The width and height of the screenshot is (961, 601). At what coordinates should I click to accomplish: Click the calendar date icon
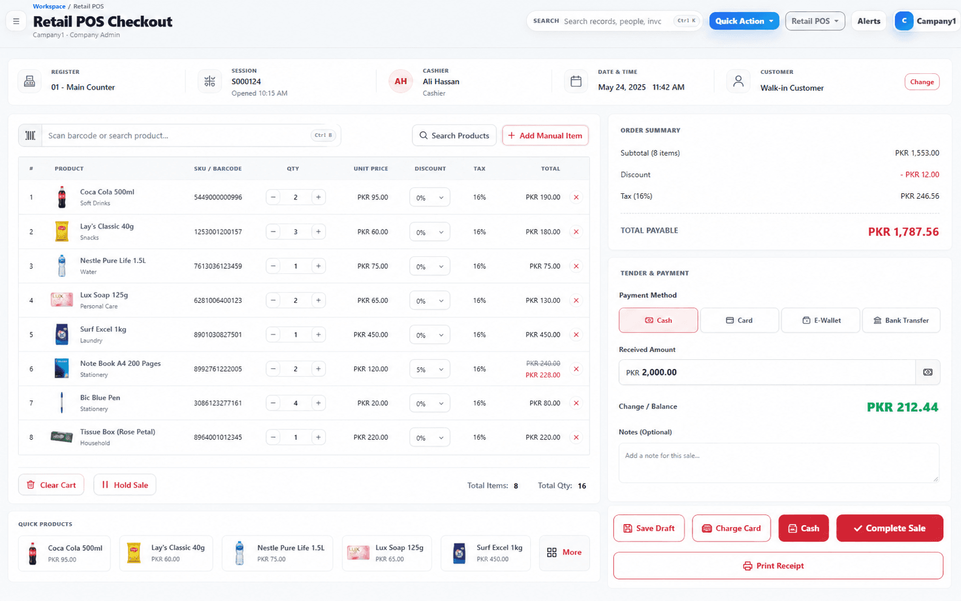click(x=576, y=81)
